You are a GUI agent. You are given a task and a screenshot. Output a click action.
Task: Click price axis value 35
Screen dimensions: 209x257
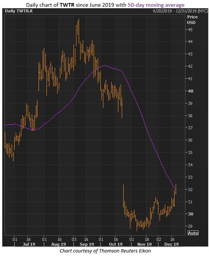tap(190, 152)
